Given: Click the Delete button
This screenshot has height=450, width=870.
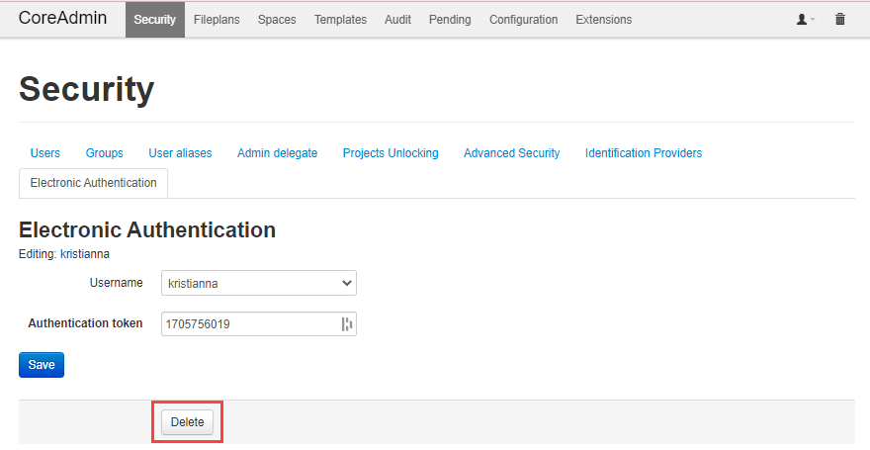Looking at the screenshot, I should click(x=187, y=422).
